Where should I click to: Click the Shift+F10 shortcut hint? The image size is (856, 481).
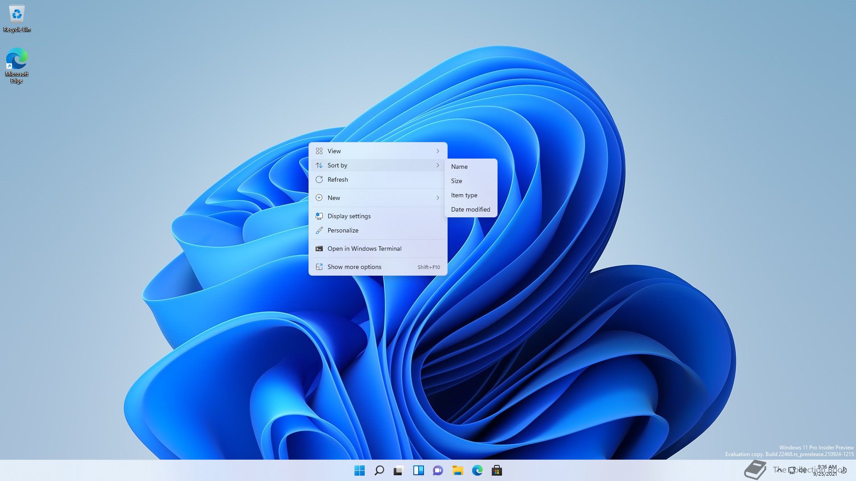(428, 267)
